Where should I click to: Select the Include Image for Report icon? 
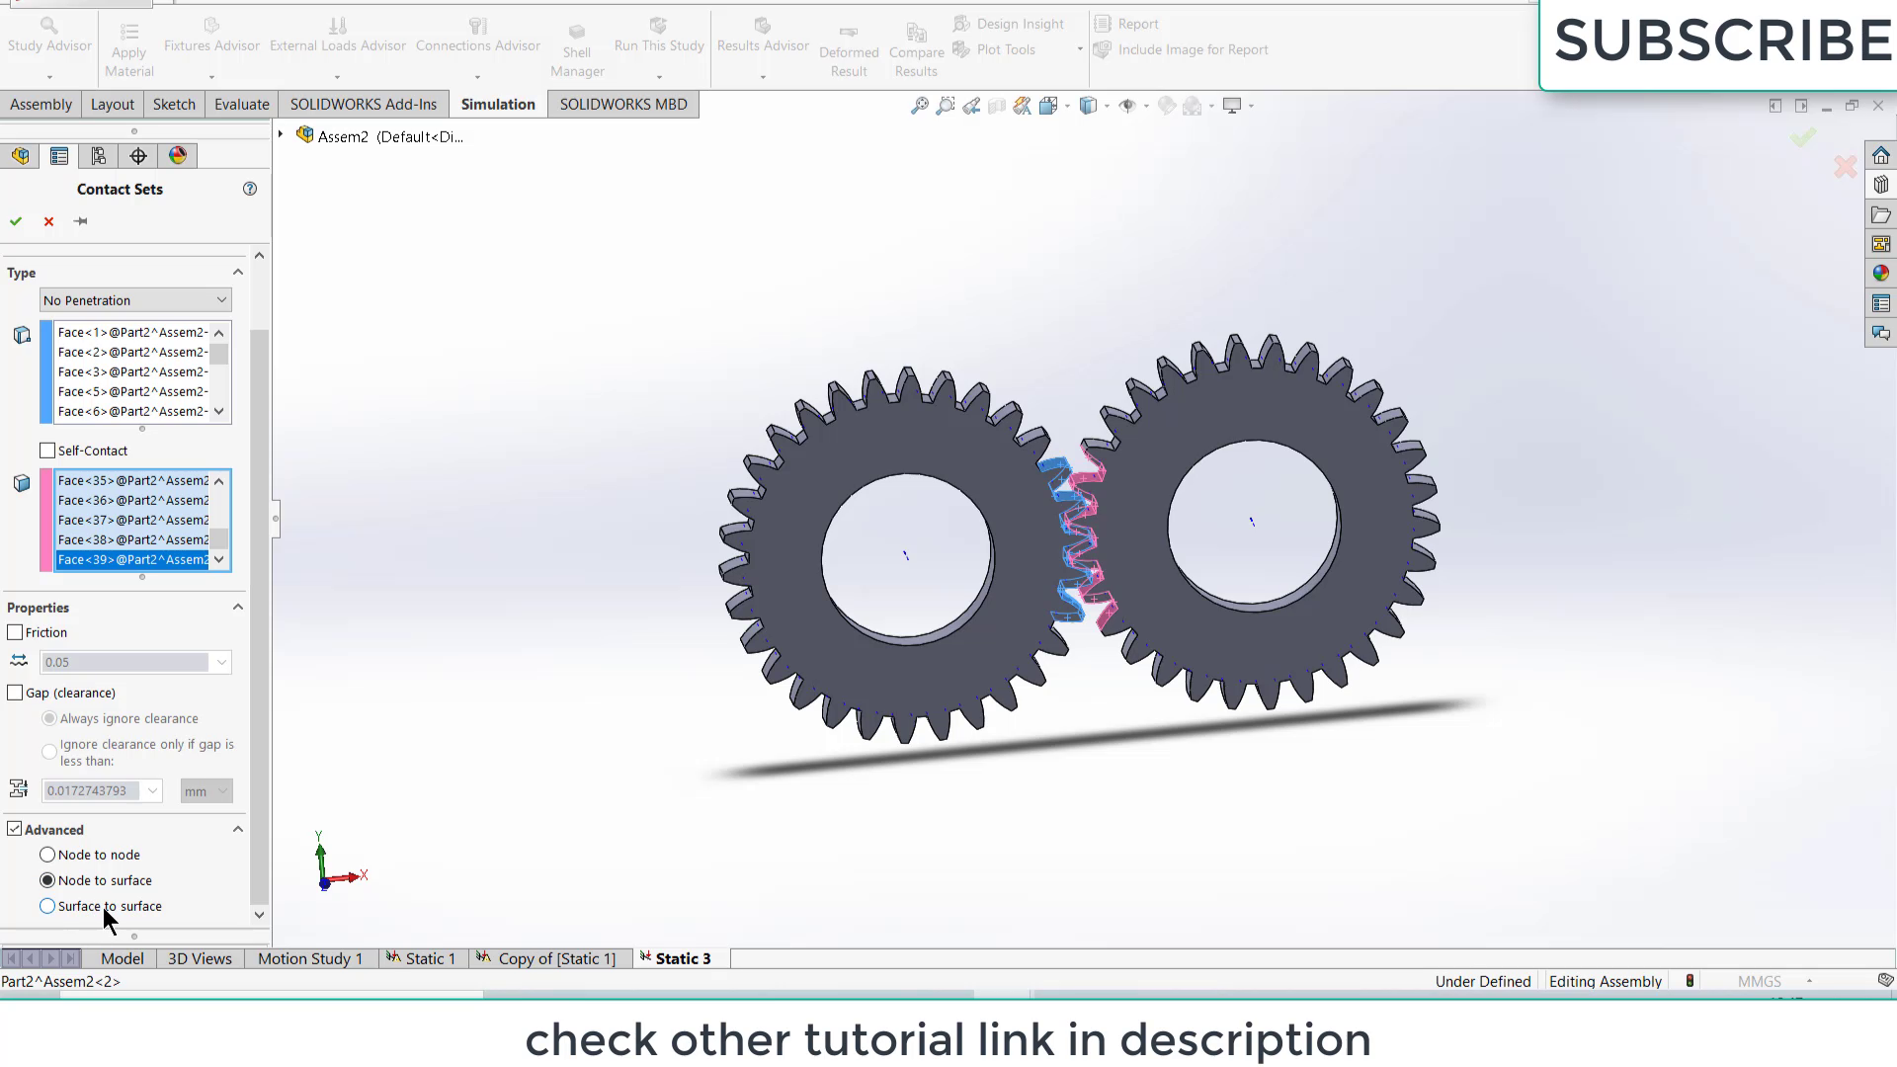point(1182,49)
